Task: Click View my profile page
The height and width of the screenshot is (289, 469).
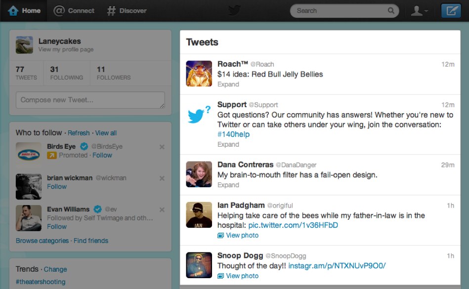Action: [x=66, y=49]
